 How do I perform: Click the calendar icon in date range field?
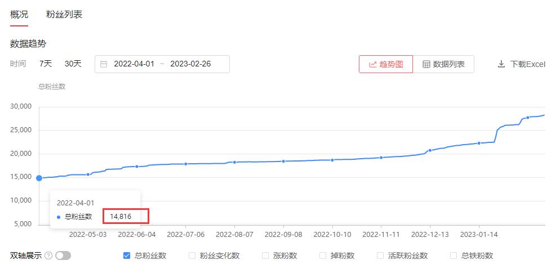pyautogui.click(x=104, y=64)
